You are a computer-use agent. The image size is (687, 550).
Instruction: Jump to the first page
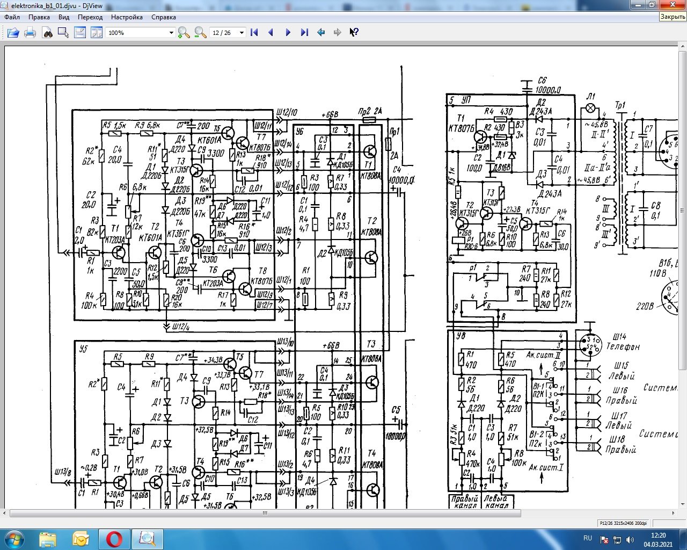point(254,33)
